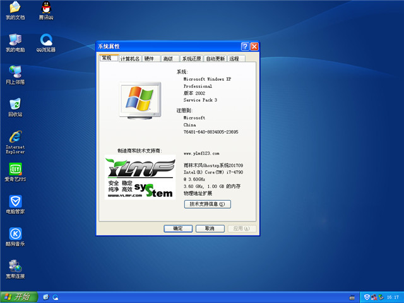404x303 pixels.
Task: Click the text Intel(R) Core(TM) i7-4790
Action: pos(213,172)
